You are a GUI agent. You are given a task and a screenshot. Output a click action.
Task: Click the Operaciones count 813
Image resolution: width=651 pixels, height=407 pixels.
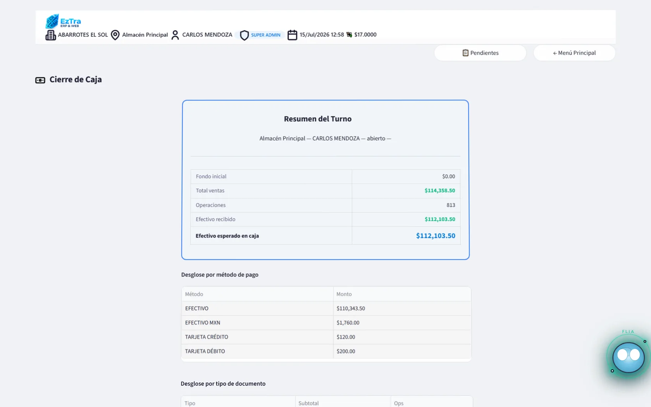(x=451, y=205)
